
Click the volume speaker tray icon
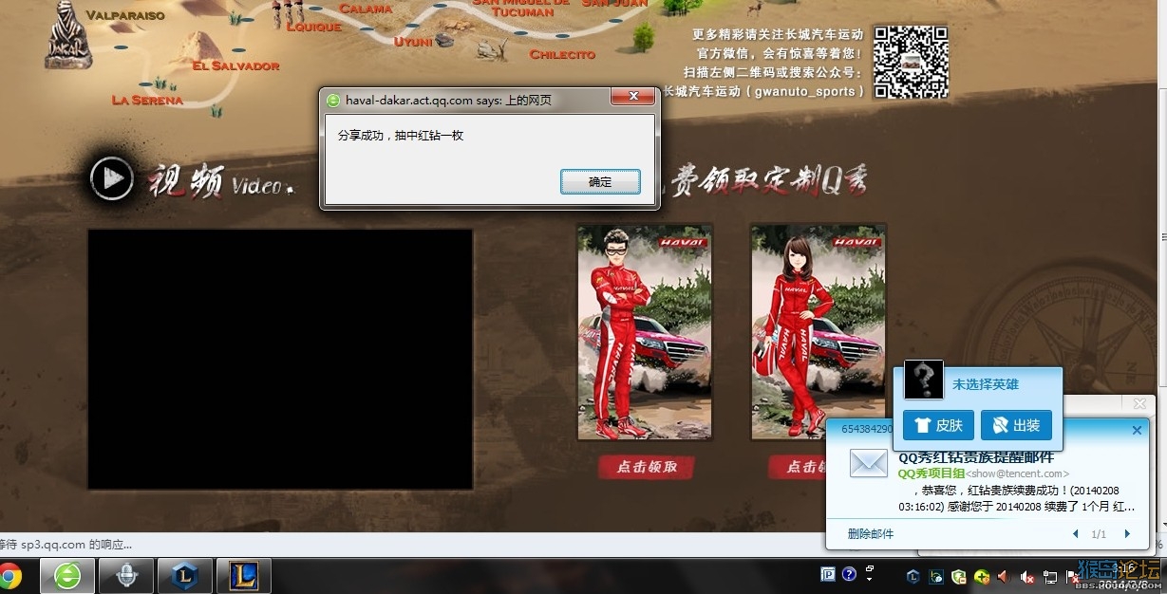pyautogui.click(x=1005, y=576)
